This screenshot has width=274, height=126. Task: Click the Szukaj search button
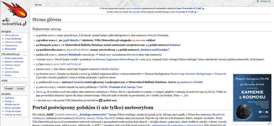coord(20,88)
